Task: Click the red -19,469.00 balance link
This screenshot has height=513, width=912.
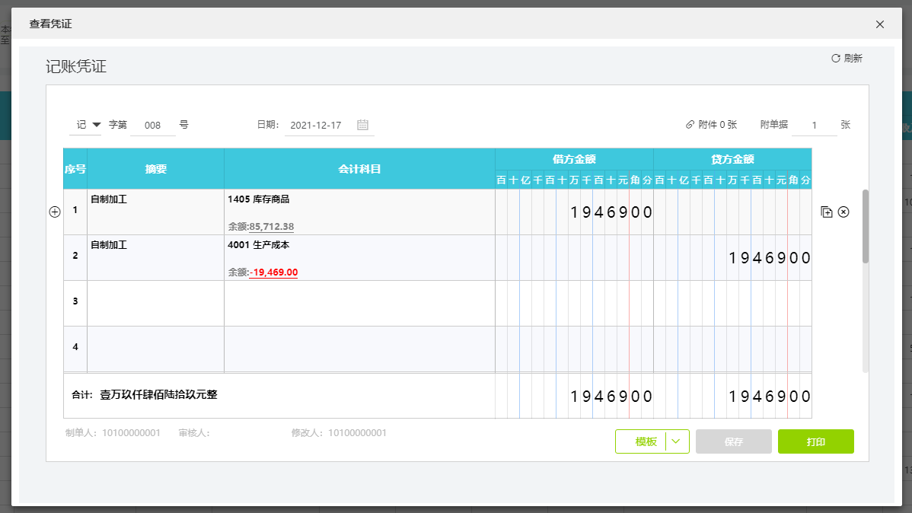Action: 273,272
